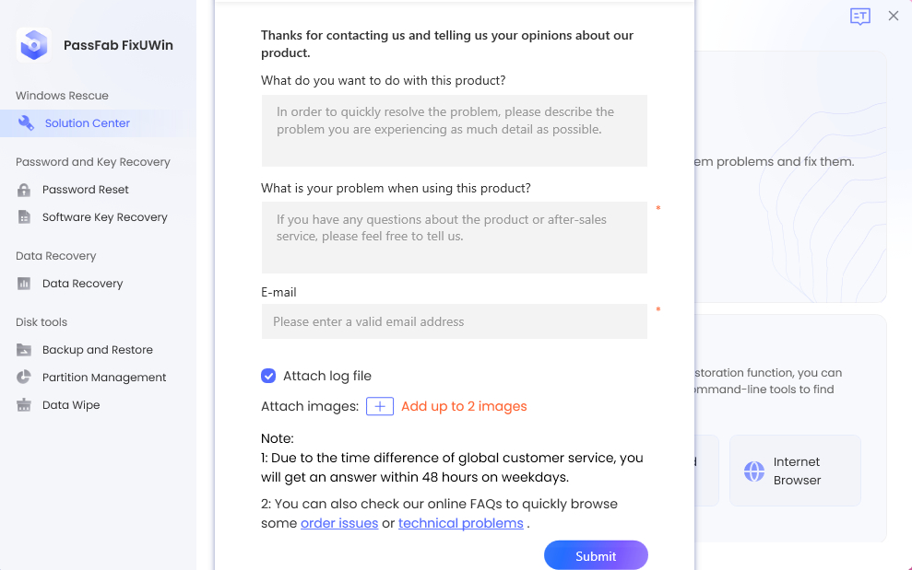The image size is (912, 570).
Task: Open the order issues link
Action: coord(339,524)
